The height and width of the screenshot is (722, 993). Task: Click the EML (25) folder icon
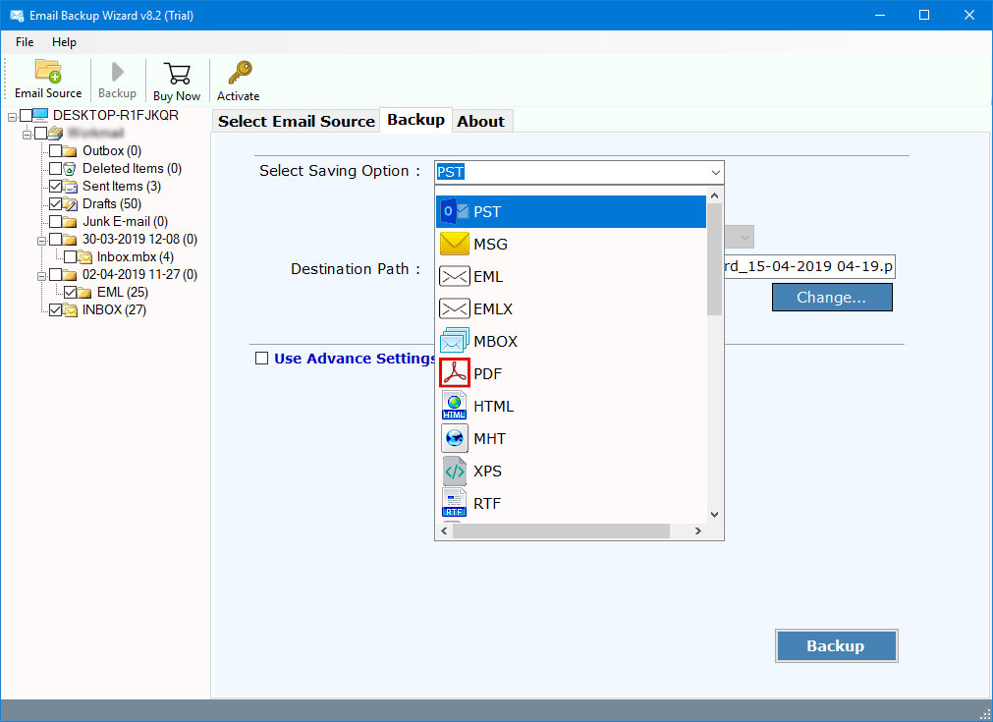[x=84, y=292]
